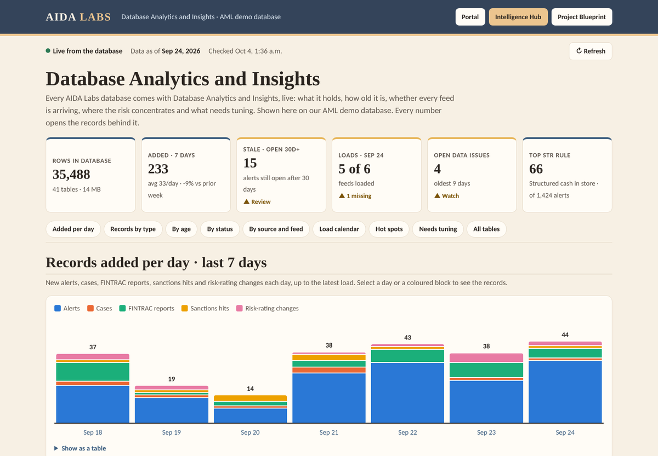Open the Open data issues card
Screen dimensions: 658x456
tap(472, 175)
